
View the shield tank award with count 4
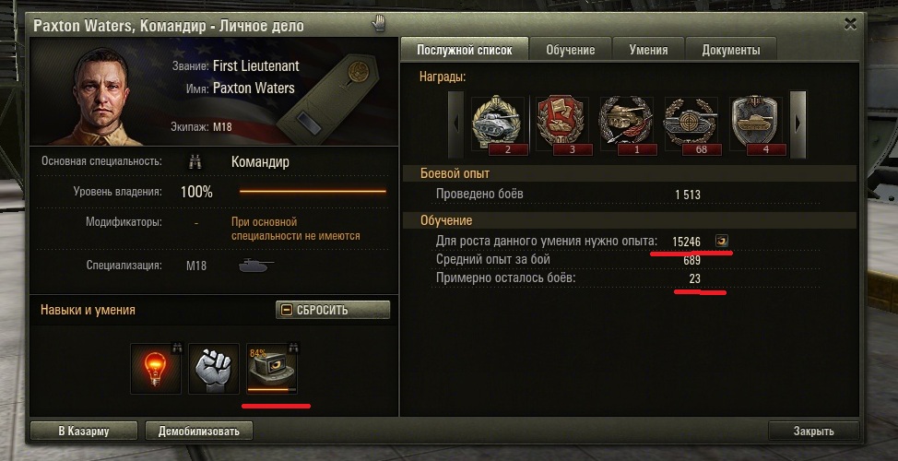coord(755,124)
